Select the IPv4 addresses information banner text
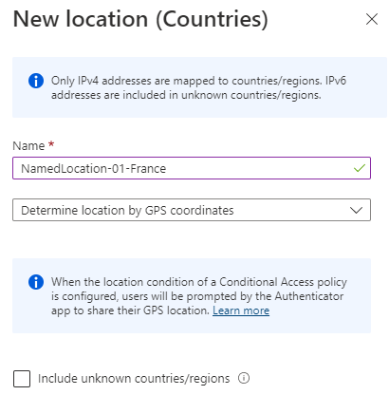This screenshot has width=389, height=395. (x=198, y=87)
